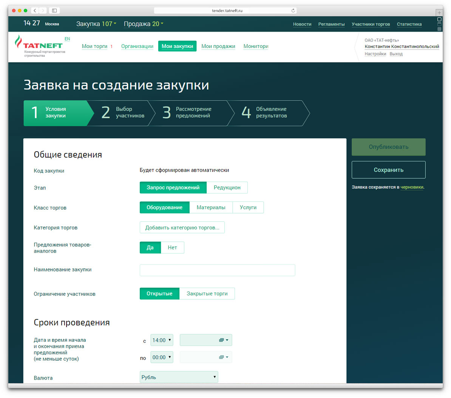The height and width of the screenshot is (398, 451).
Task: Open the черновики link
Action: 412,187
